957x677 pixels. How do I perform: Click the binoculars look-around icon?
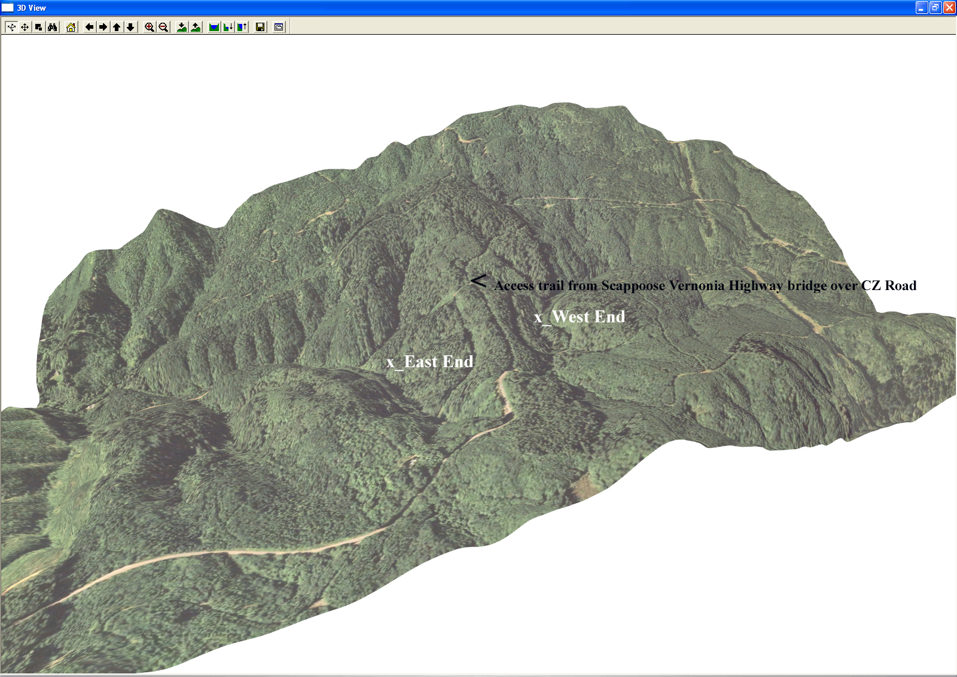point(53,27)
